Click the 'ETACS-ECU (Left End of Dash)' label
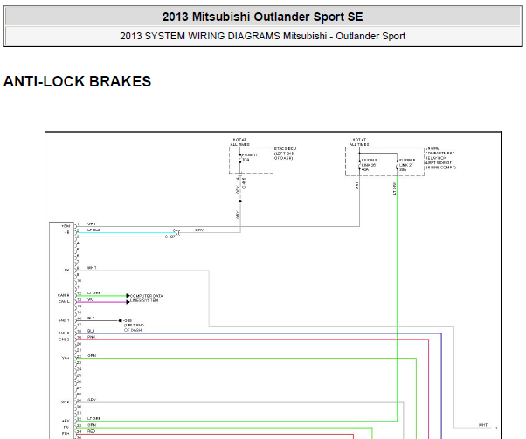This screenshot has width=526, height=439. tap(285, 153)
